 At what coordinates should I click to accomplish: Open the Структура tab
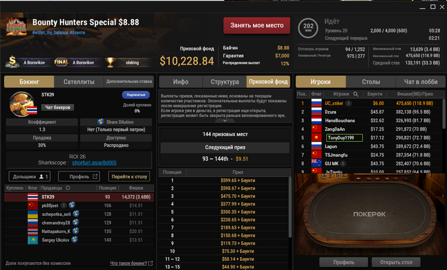(x=225, y=82)
